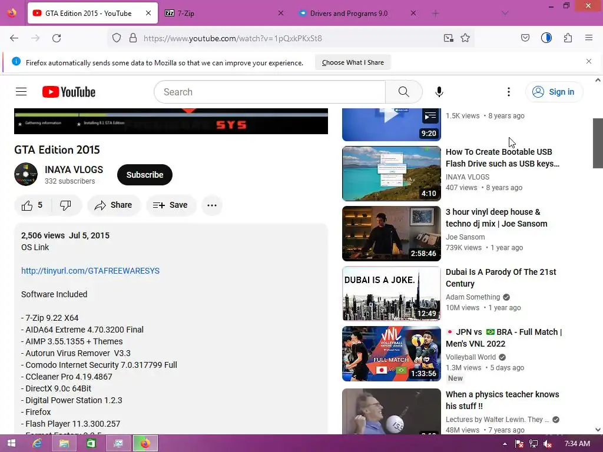Open INAYA VLOGS channel avatar
The width and height of the screenshot is (603, 452).
pos(26,174)
